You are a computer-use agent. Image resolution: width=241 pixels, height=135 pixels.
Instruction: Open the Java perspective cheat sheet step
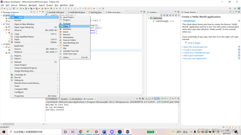(x=195, y=47)
